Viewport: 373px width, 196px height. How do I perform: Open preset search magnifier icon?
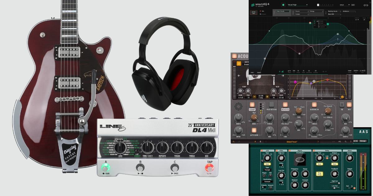pyautogui.click(x=345, y=142)
